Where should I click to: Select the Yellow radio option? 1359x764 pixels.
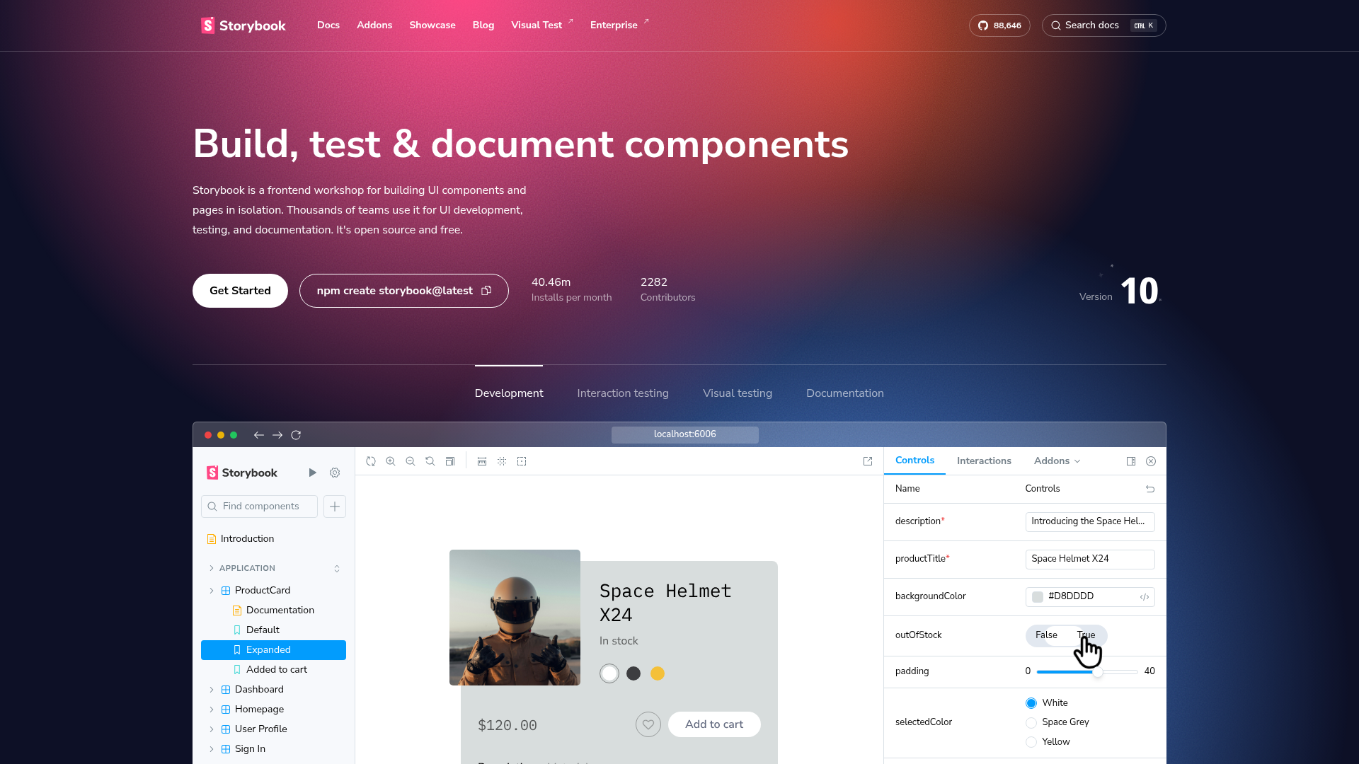pyautogui.click(x=1031, y=742)
